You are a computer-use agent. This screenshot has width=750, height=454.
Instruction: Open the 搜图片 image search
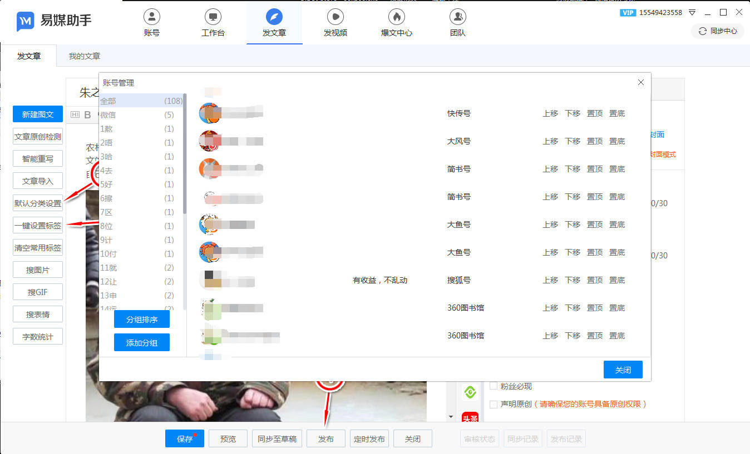pos(38,270)
